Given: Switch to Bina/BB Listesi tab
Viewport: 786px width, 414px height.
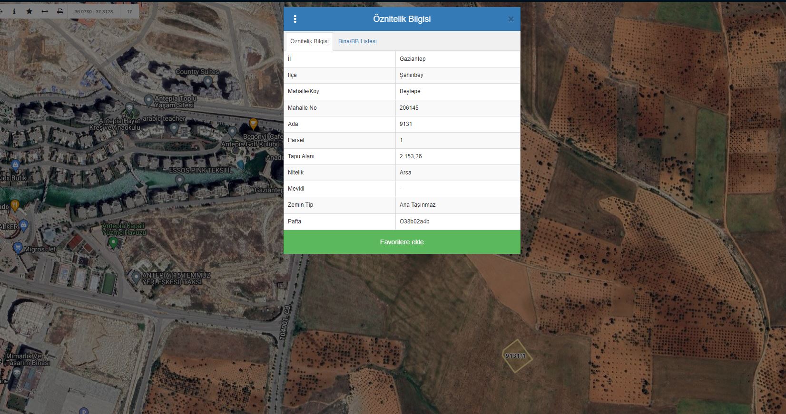Looking at the screenshot, I should tap(357, 41).
